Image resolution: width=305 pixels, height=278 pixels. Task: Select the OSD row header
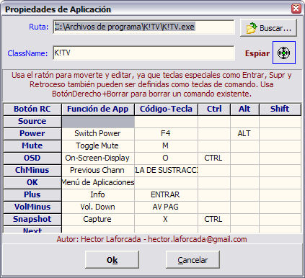click(x=32, y=158)
